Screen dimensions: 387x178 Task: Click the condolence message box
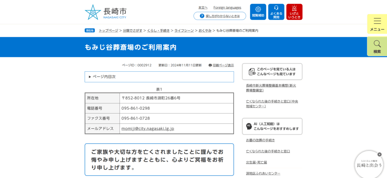pos(159,160)
